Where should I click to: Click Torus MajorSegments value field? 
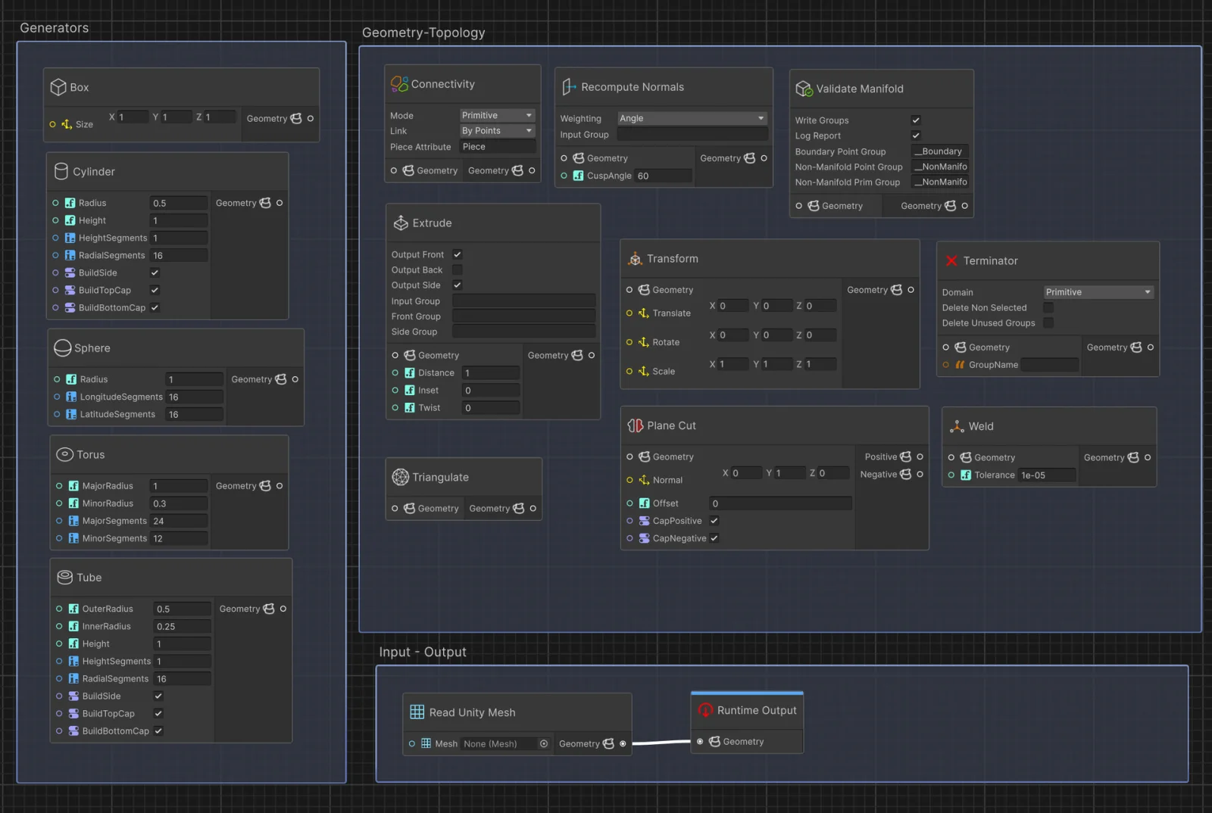click(x=179, y=521)
